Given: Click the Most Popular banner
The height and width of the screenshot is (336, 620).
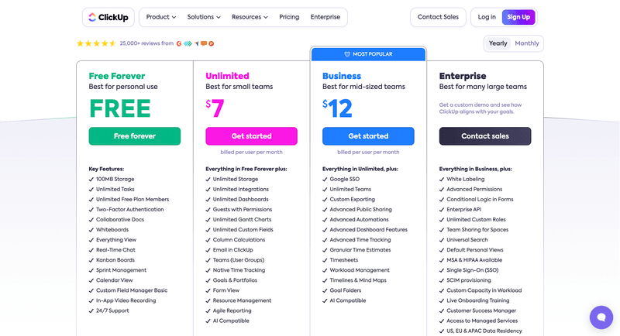Looking at the screenshot, I should point(368,54).
